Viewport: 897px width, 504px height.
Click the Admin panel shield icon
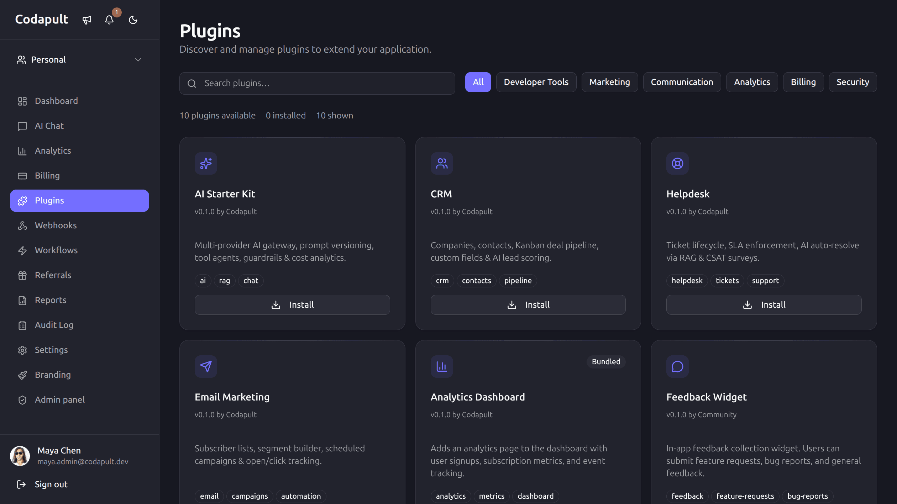pos(22,400)
